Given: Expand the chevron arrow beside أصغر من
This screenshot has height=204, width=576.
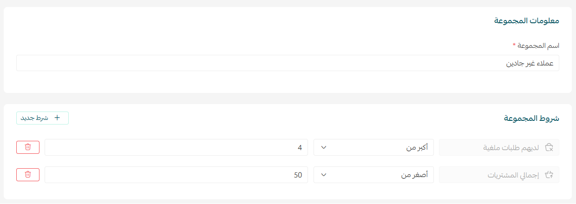Looking at the screenshot, I should point(324,175).
